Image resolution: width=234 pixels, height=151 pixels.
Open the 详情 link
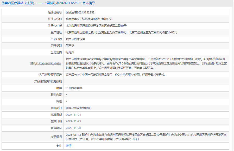click(x=68, y=146)
